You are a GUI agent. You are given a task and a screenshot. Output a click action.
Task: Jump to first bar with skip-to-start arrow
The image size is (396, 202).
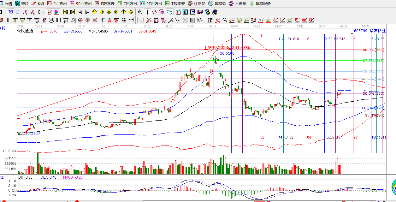65,12
